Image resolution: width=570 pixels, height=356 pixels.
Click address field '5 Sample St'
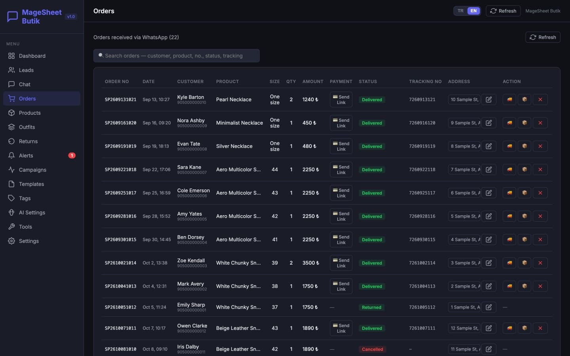point(464,216)
